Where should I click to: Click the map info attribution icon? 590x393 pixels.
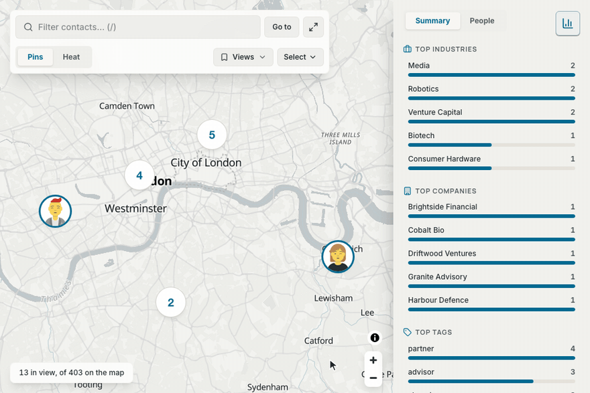click(x=374, y=337)
